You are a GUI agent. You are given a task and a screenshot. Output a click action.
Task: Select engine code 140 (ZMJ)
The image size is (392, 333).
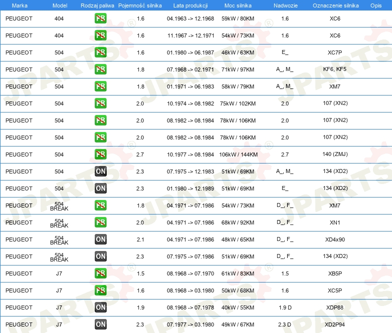335,154
